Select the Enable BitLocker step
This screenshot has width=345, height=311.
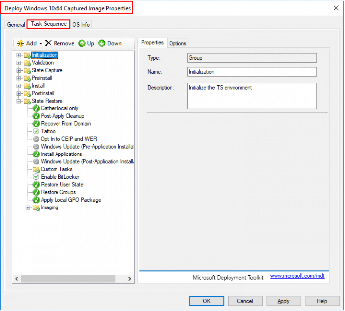click(60, 177)
